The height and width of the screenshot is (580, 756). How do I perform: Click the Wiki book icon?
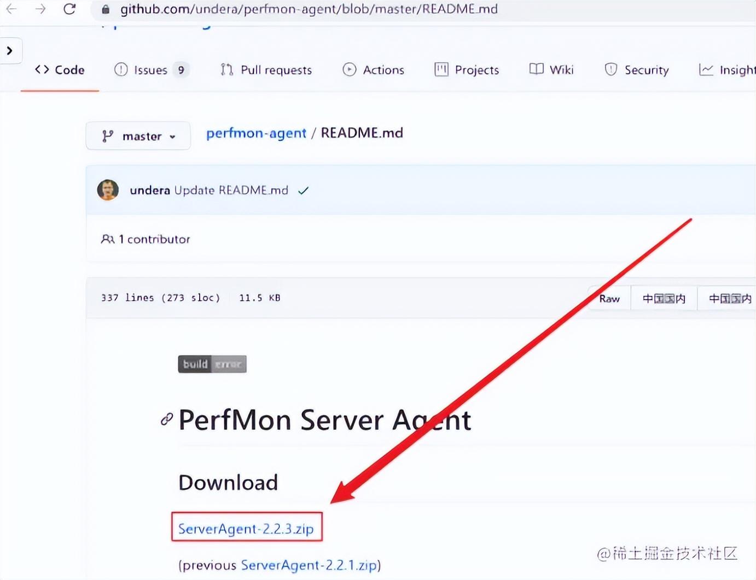coord(537,69)
